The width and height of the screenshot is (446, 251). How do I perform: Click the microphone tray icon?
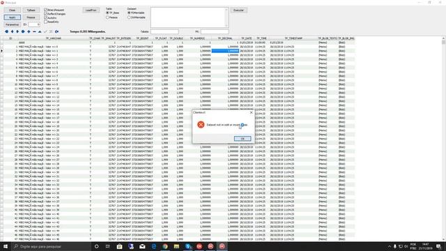pos(395,246)
